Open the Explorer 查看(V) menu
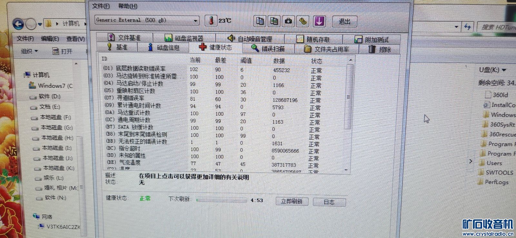 coord(75,39)
